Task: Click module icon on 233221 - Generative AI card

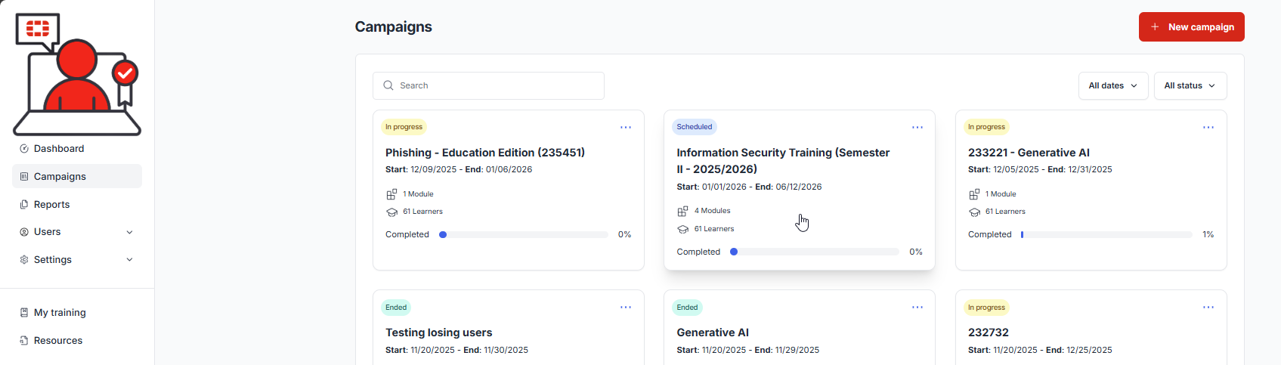Action: [974, 194]
